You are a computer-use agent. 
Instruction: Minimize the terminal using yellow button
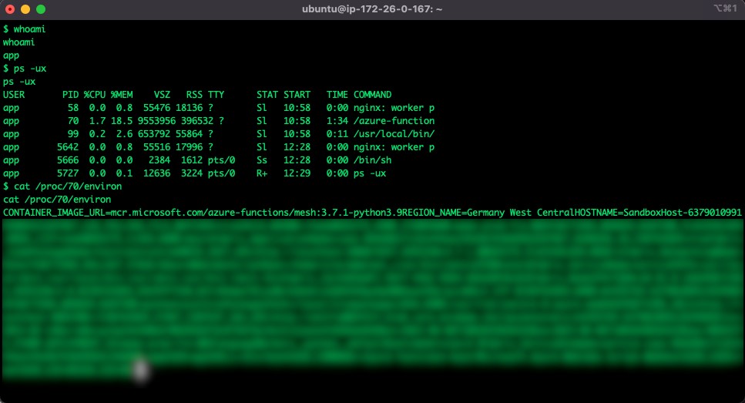tap(25, 9)
